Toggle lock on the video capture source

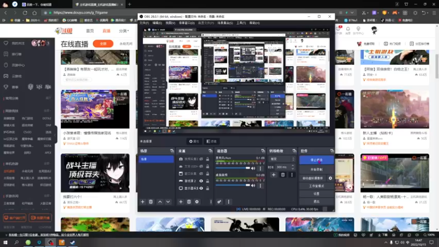click(207, 159)
